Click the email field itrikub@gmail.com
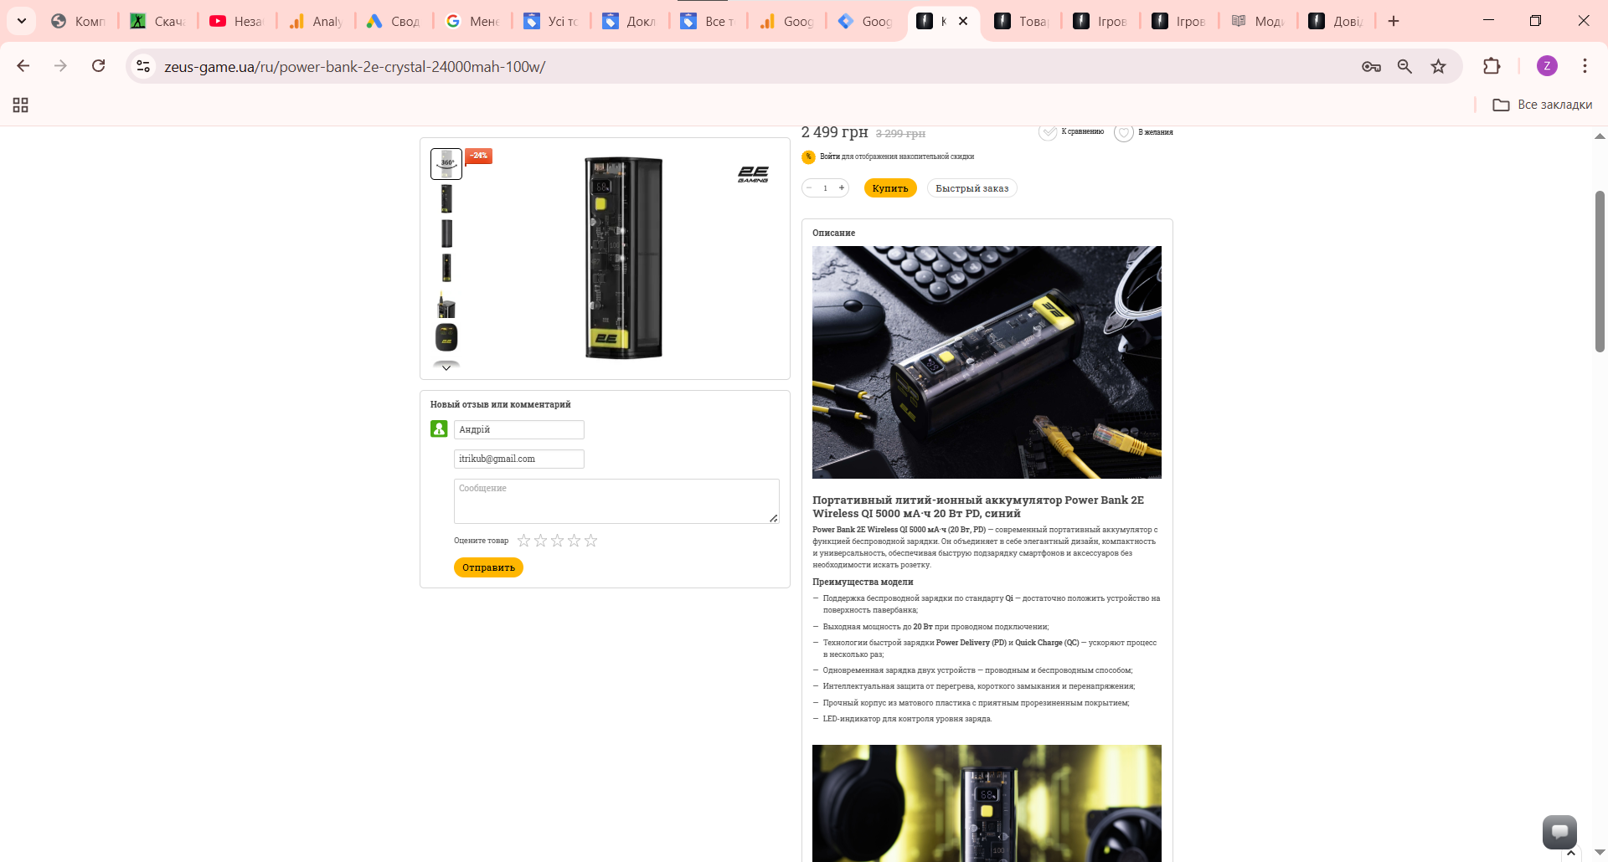The image size is (1608, 862). click(x=519, y=459)
